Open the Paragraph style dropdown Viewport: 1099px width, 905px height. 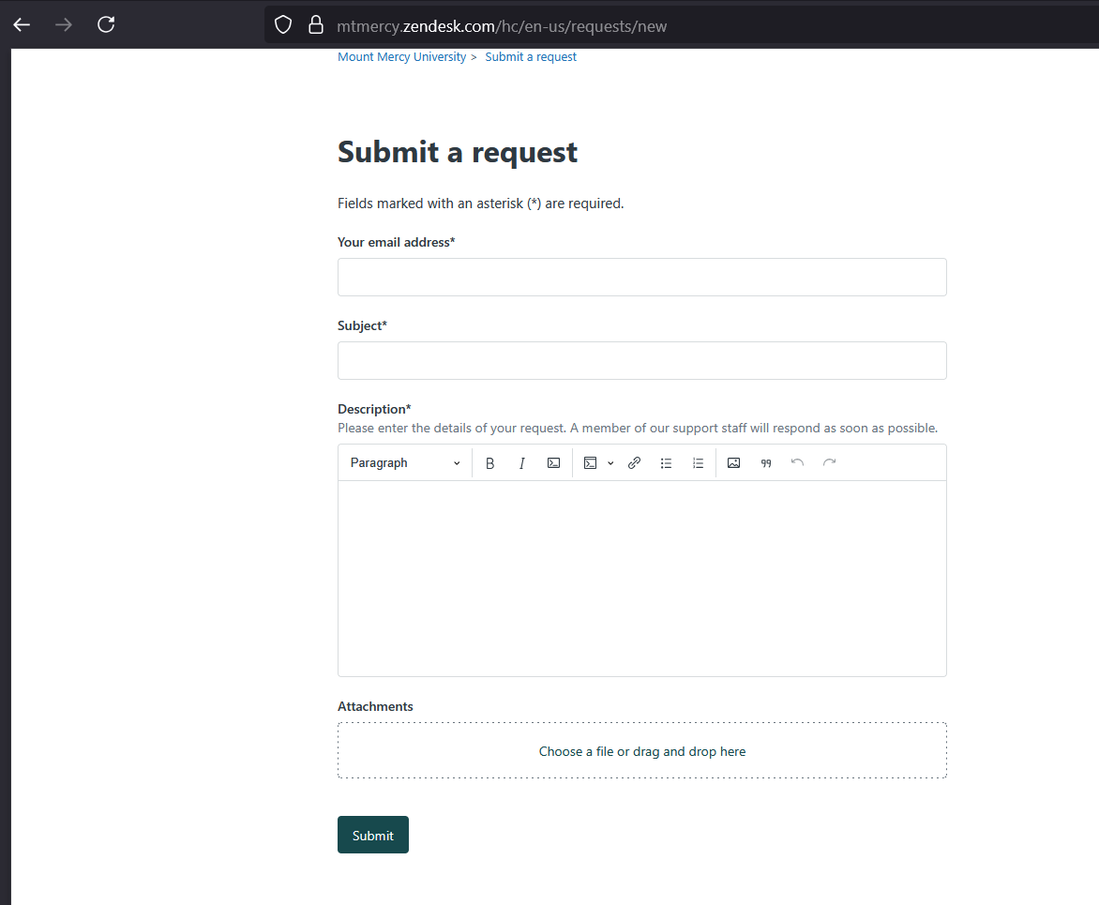click(405, 463)
